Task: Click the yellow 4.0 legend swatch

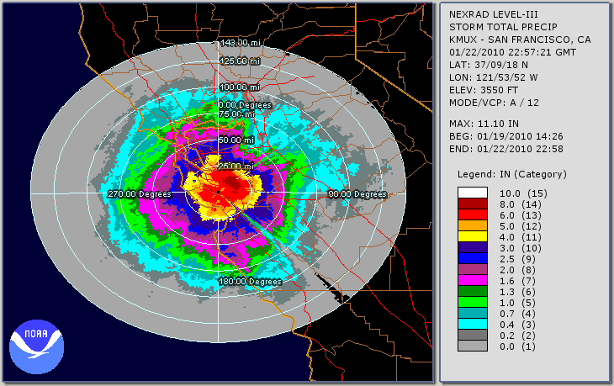Action: 473,235
